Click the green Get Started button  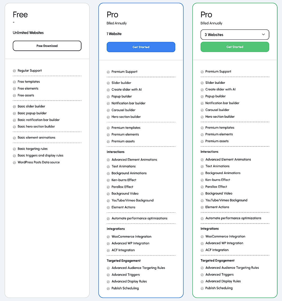point(235,47)
